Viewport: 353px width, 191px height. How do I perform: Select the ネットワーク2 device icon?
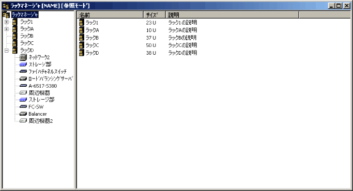[23, 57]
